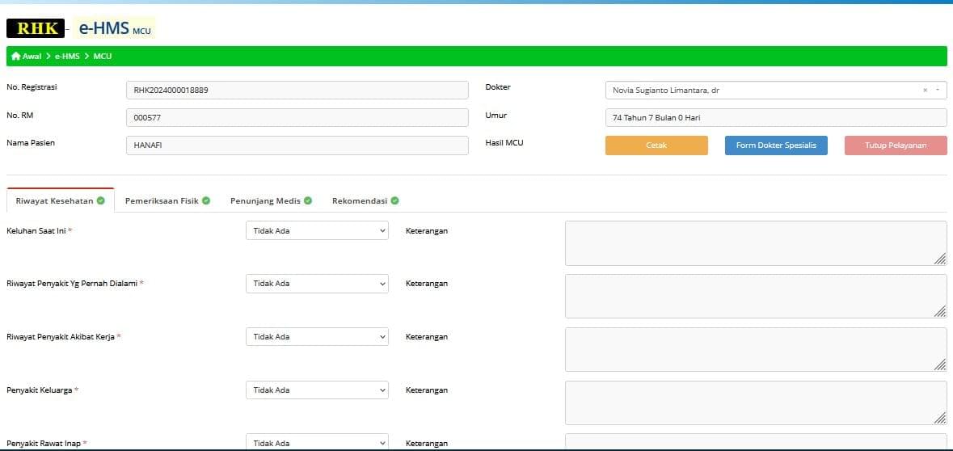Expand Riwayat Penyakit Yg Pernah Dialami dropdown
This screenshot has width=953, height=451.
[x=317, y=284]
